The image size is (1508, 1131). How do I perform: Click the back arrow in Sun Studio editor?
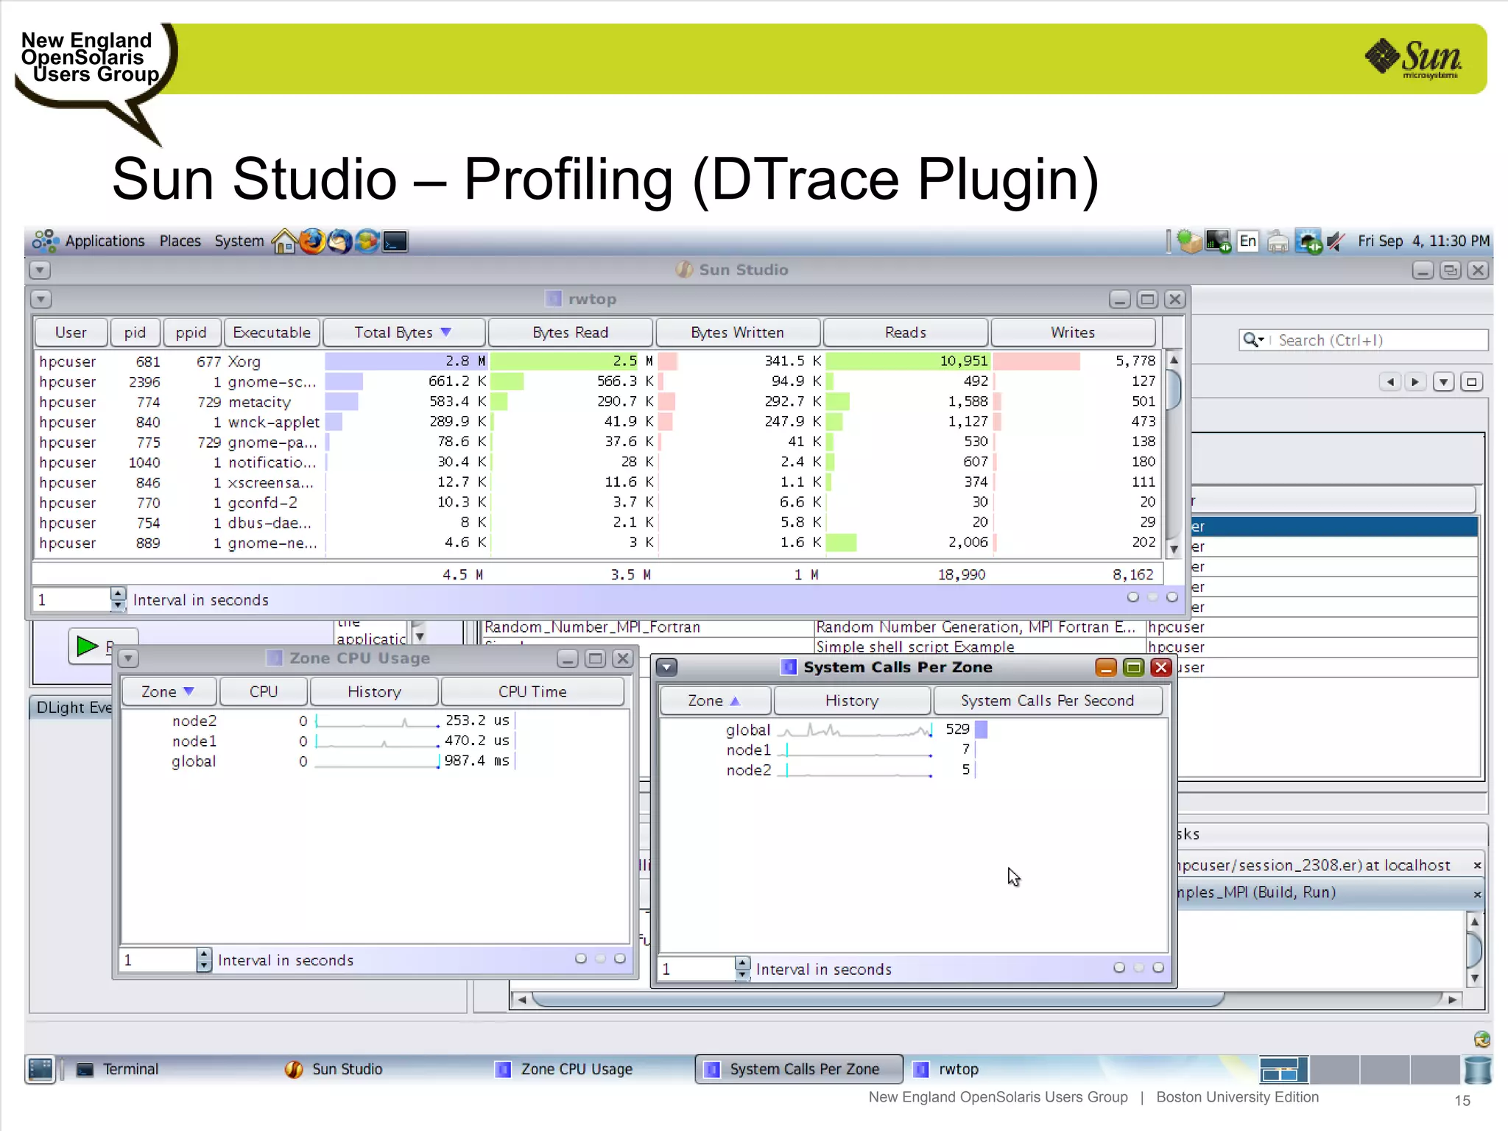tap(1390, 381)
